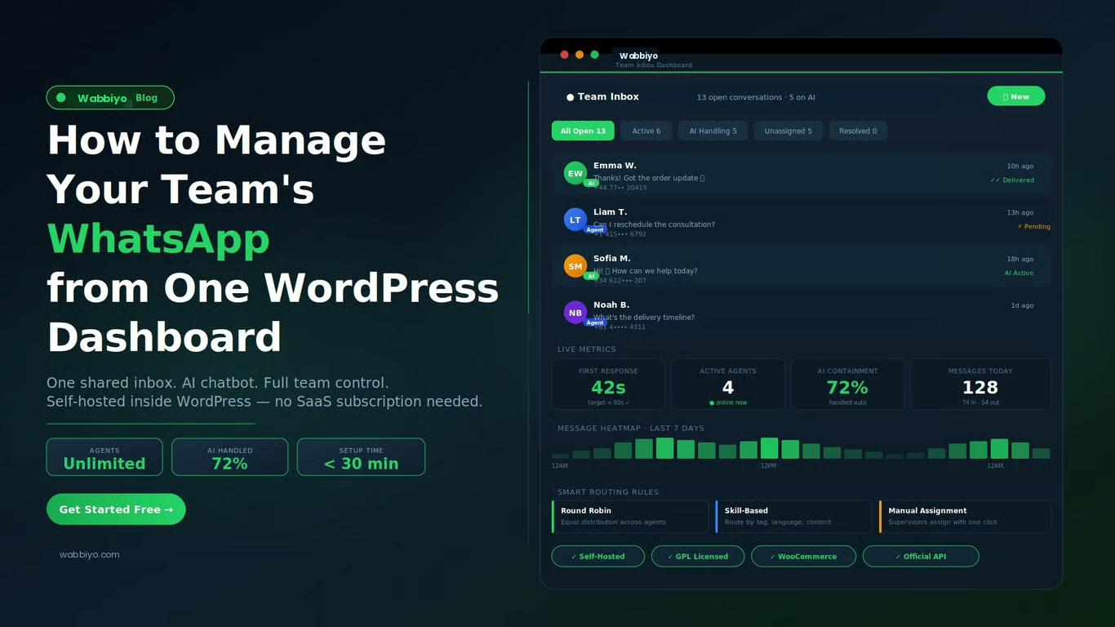Select the Manual Assignment routing rule
Screen dimensions: 1115x627
(x=965, y=516)
